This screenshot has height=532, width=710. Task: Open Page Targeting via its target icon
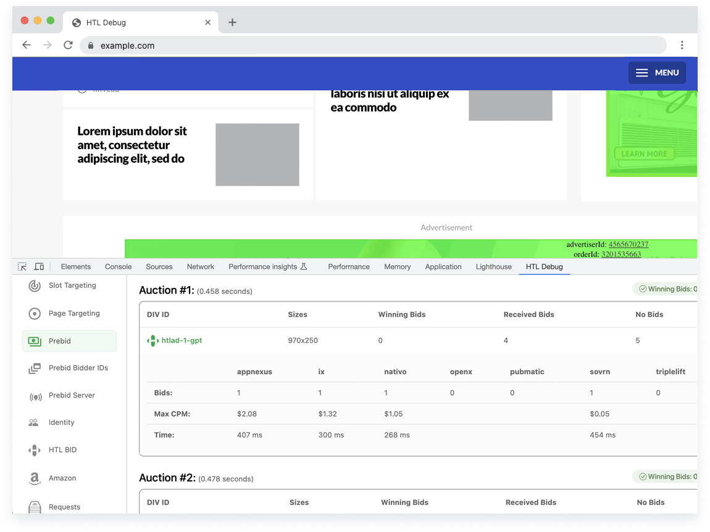coord(35,314)
